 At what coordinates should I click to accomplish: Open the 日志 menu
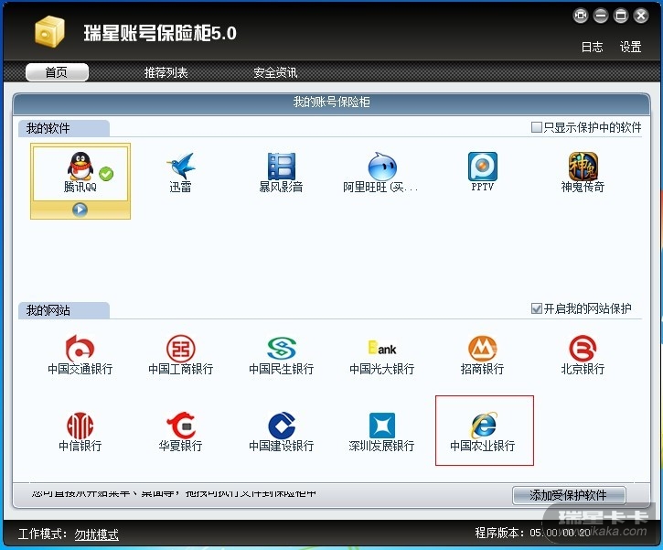click(592, 47)
